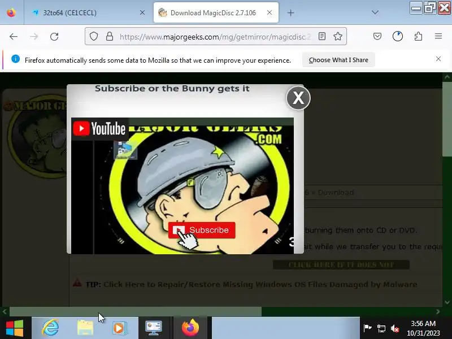Open File Explorer from the taskbar

pos(85,328)
